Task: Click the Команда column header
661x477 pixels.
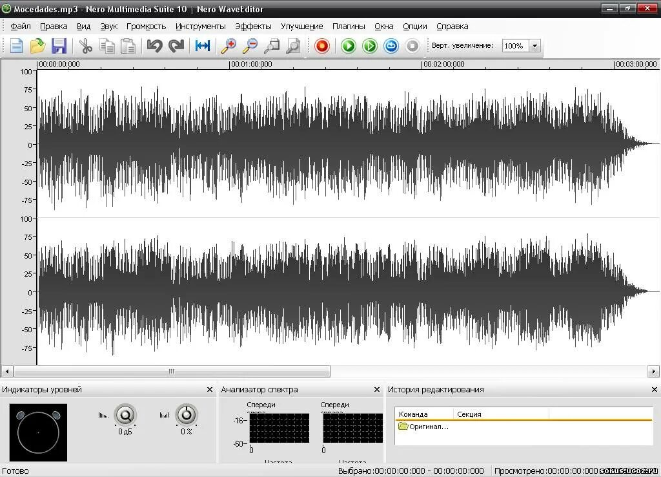Action: pos(424,414)
